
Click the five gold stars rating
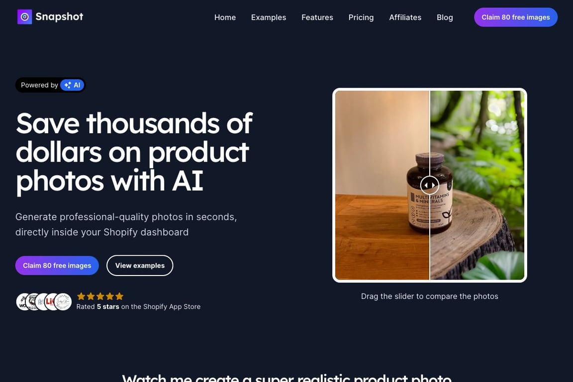pos(100,296)
